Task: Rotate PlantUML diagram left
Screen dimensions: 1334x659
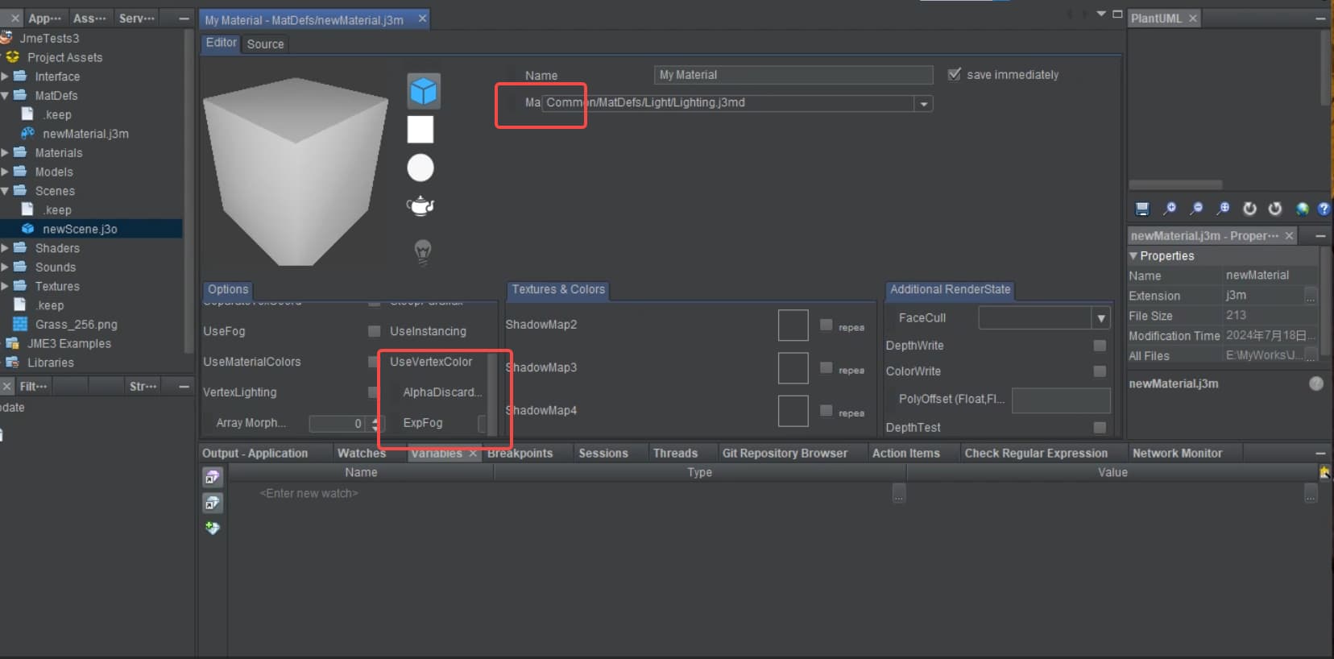Action: (x=1249, y=209)
